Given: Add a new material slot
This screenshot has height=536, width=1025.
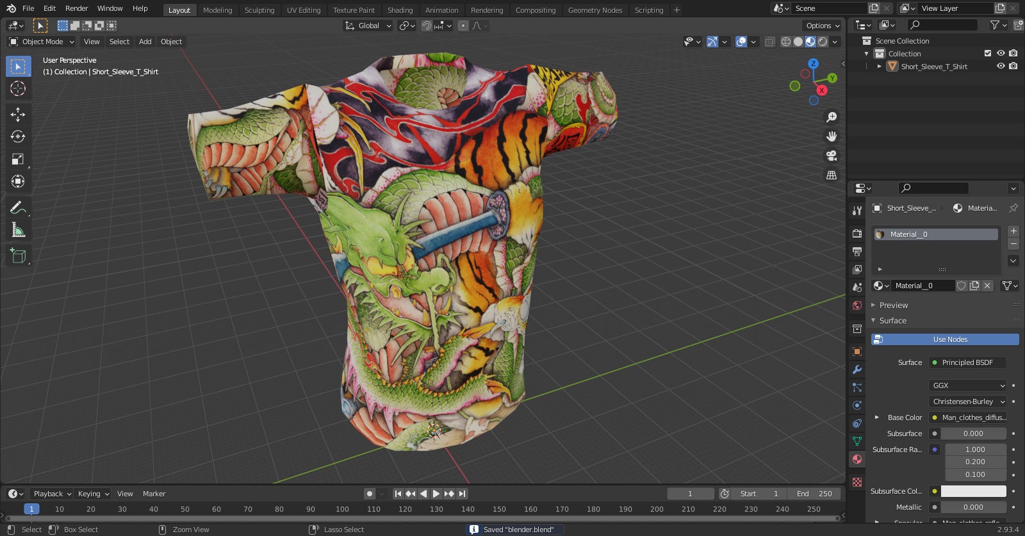Looking at the screenshot, I should [x=1013, y=231].
